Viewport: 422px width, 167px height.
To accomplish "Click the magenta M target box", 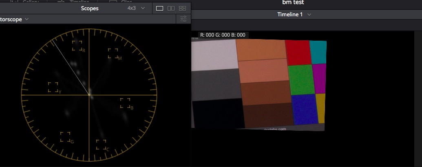I will coord(113,53).
